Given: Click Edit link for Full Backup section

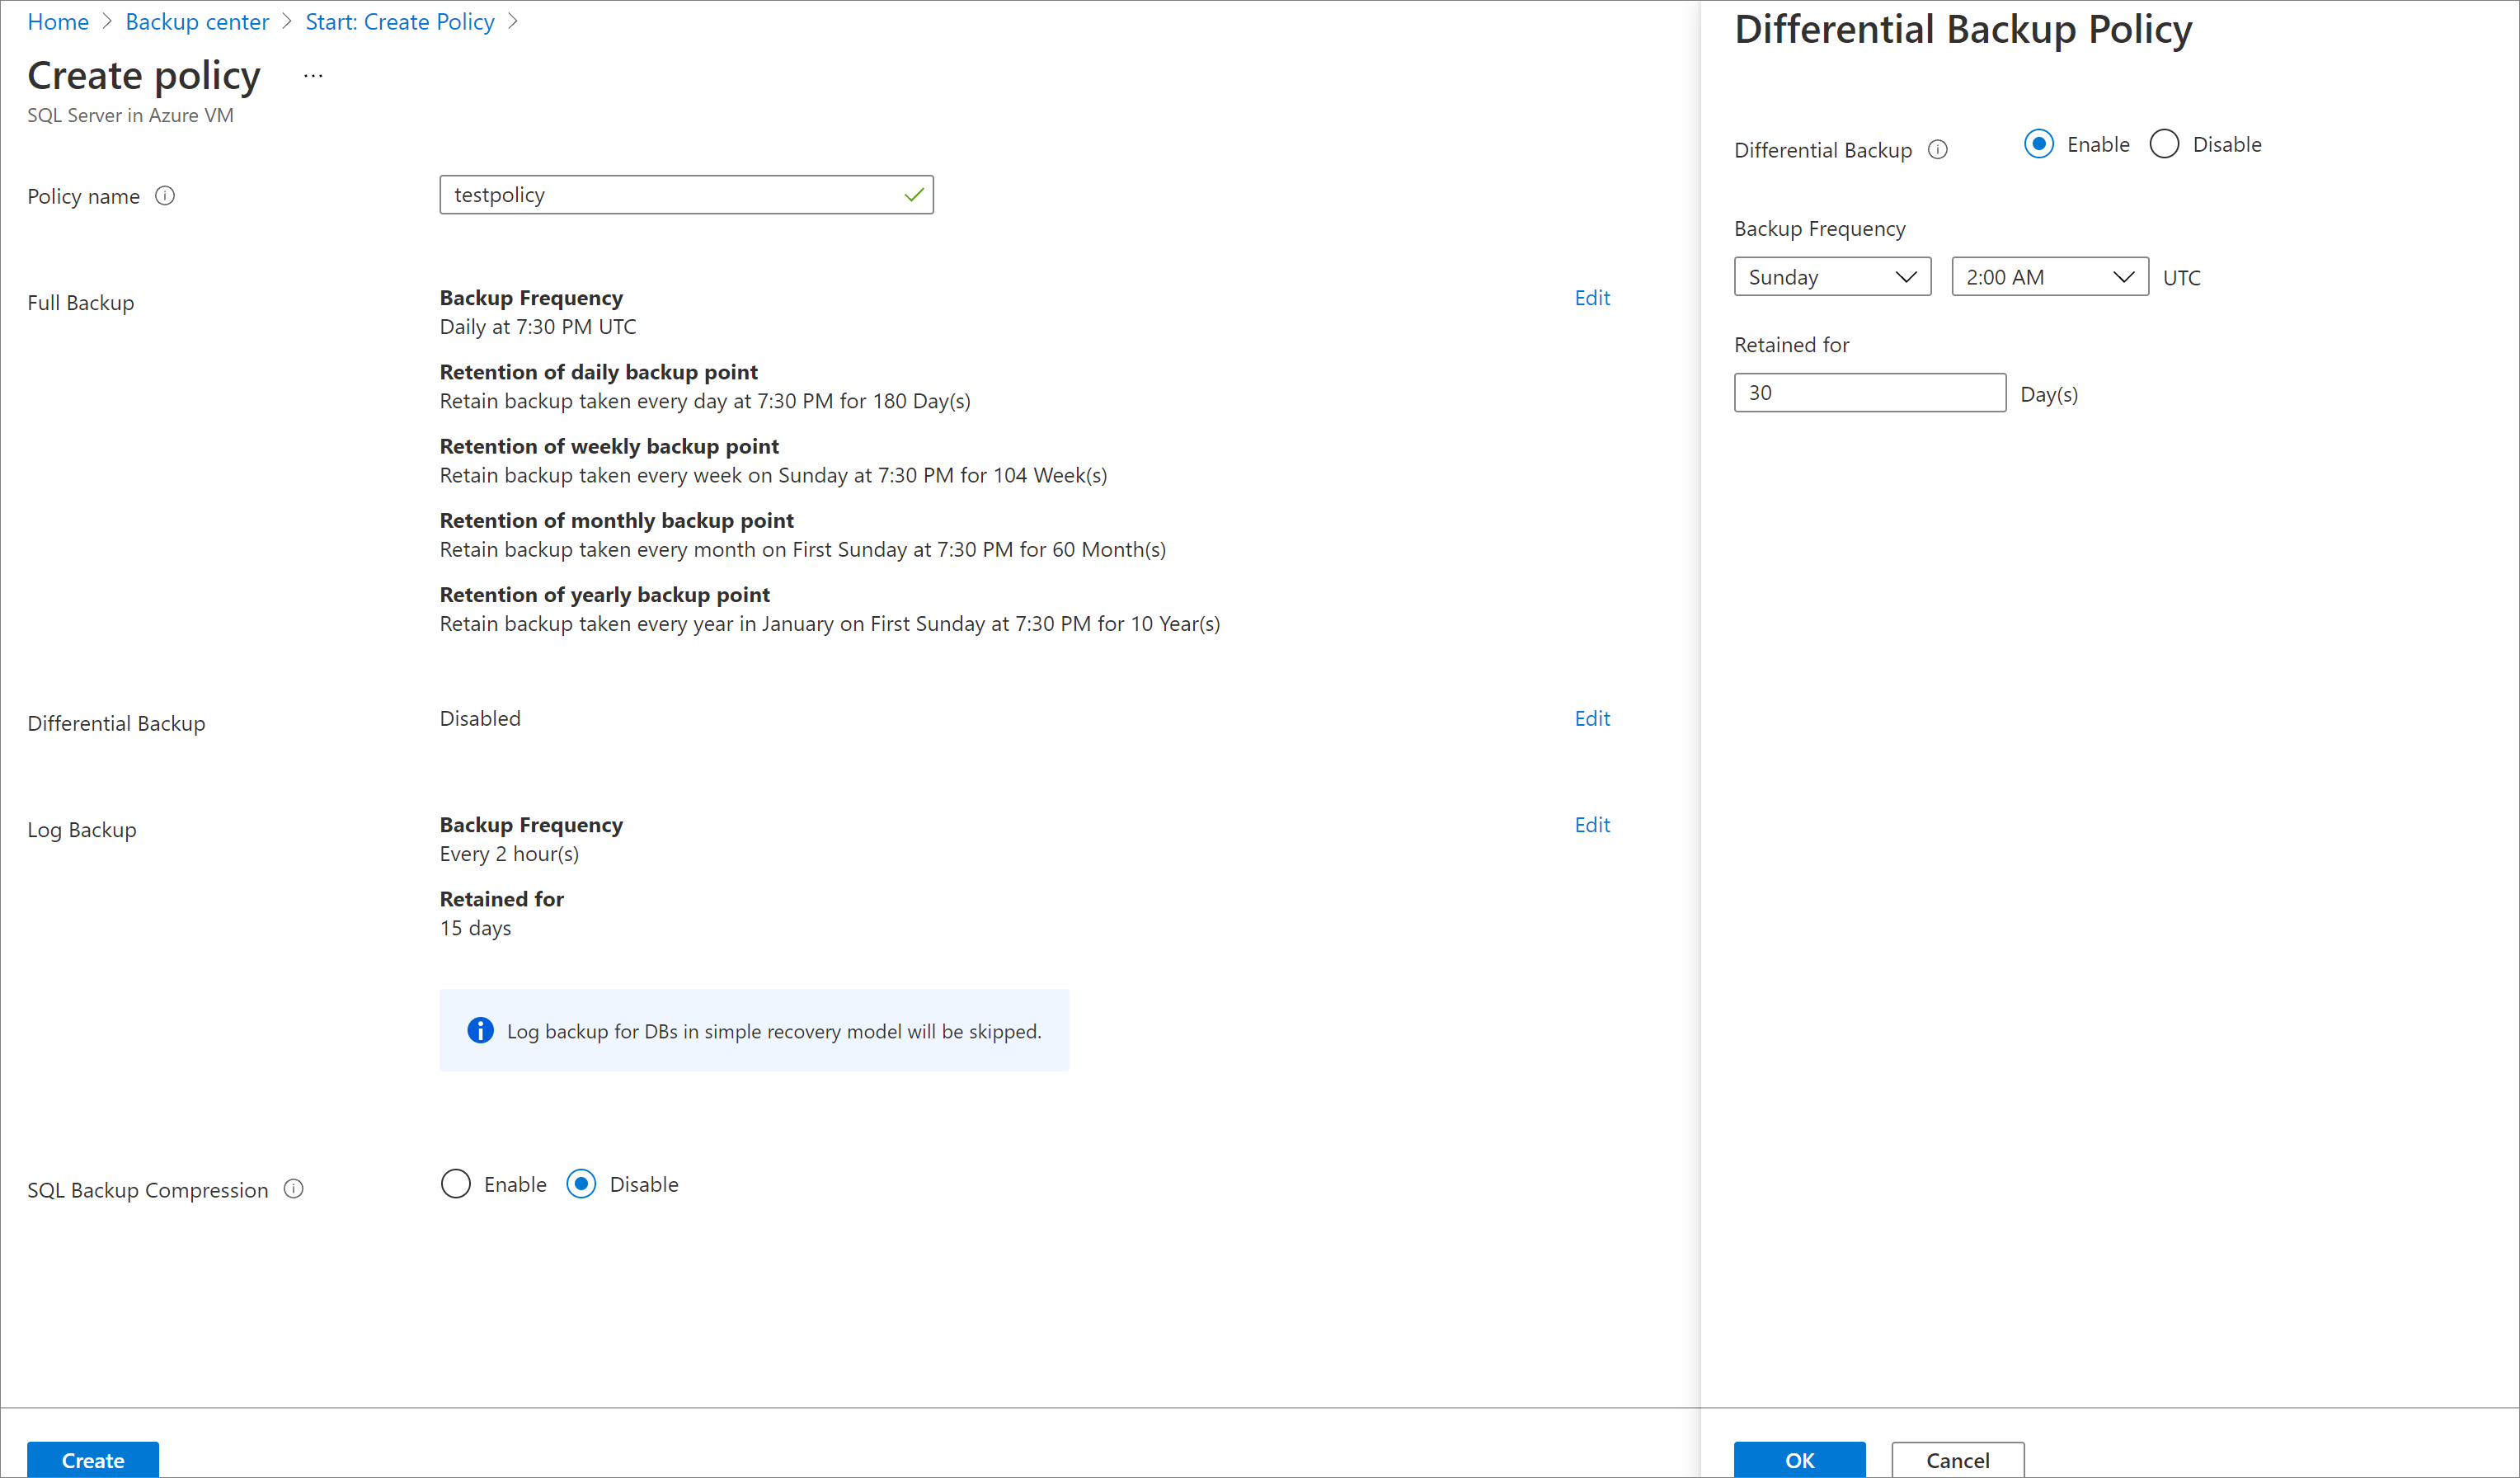Looking at the screenshot, I should coord(1591,295).
